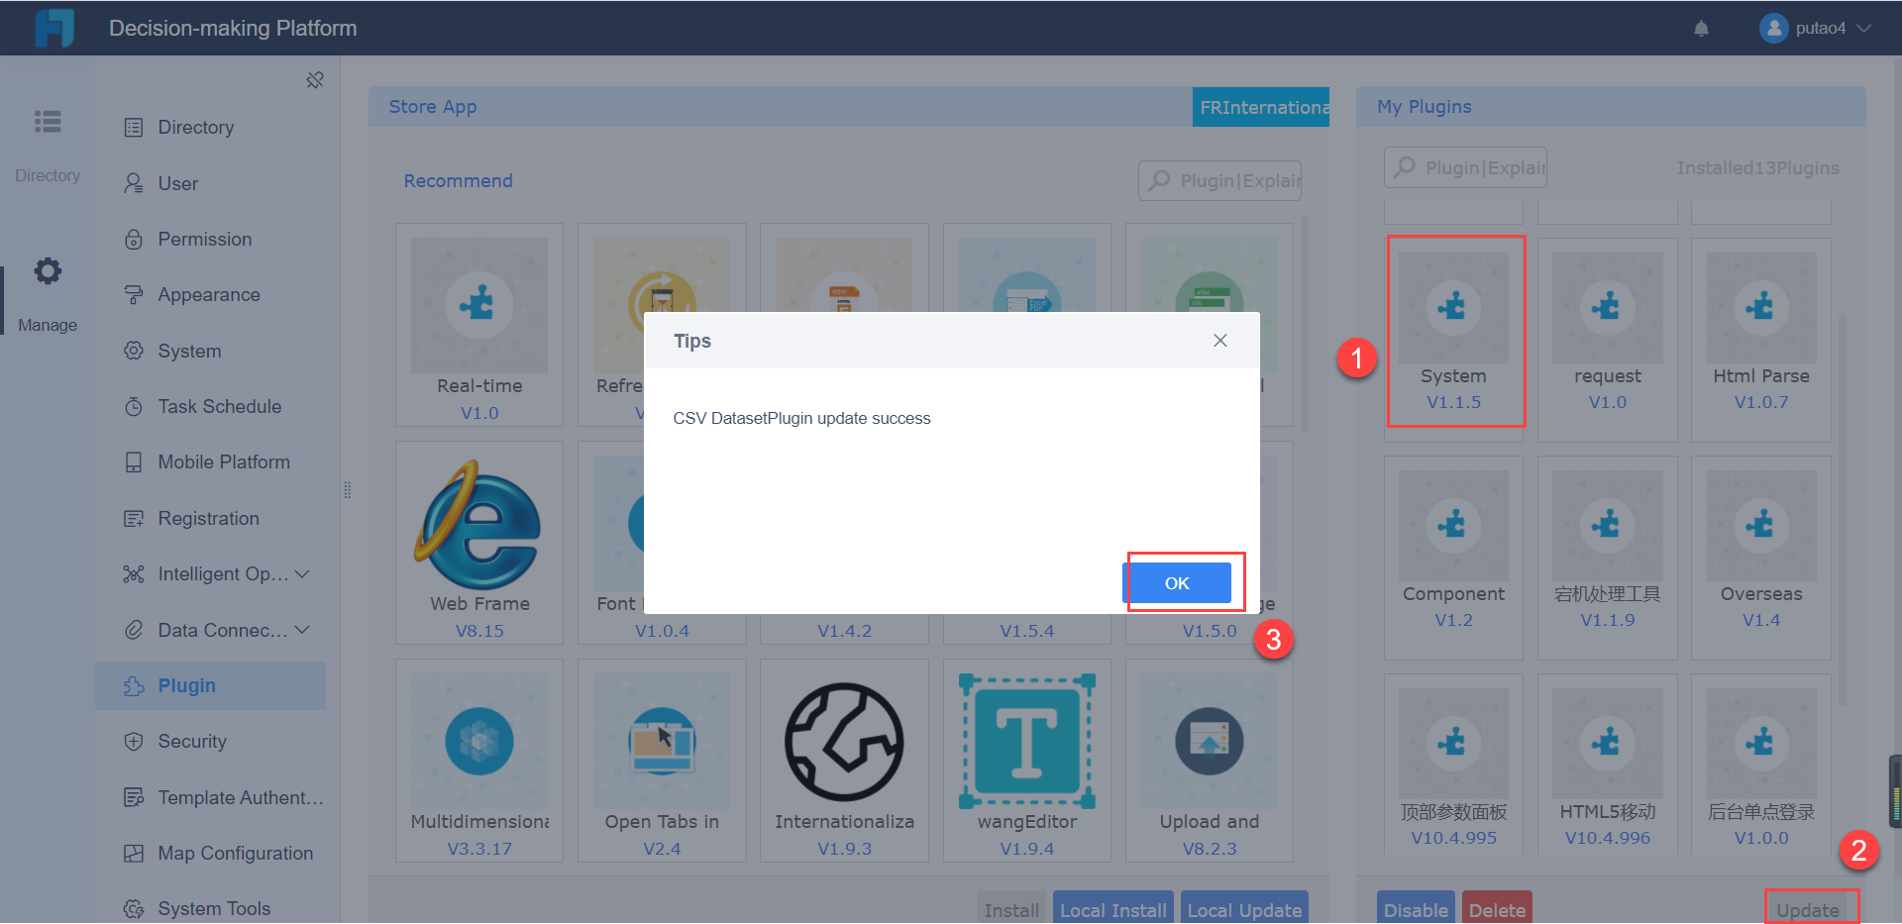
Task: Click the red Delete button
Action: (x=1497, y=909)
